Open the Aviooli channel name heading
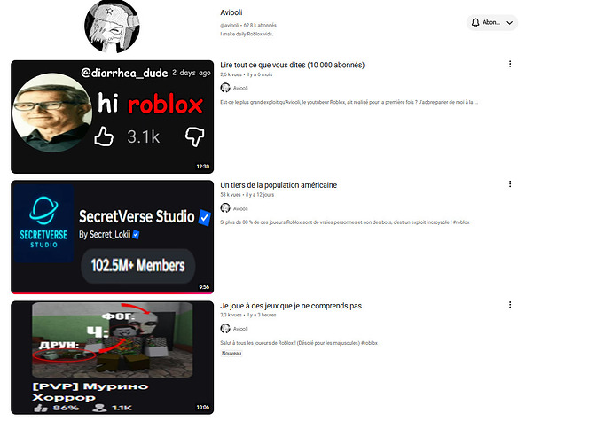 point(231,12)
